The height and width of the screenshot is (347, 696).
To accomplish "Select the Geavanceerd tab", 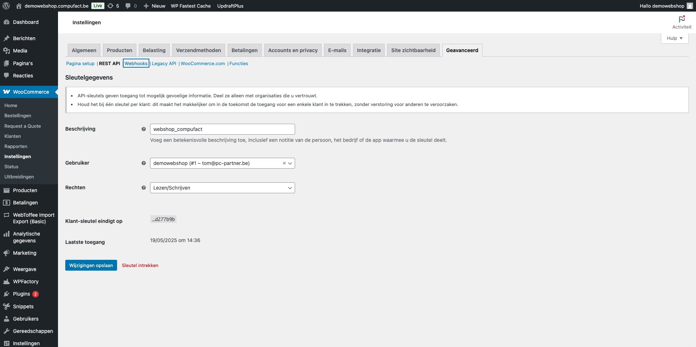I will click(x=462, y=50).
